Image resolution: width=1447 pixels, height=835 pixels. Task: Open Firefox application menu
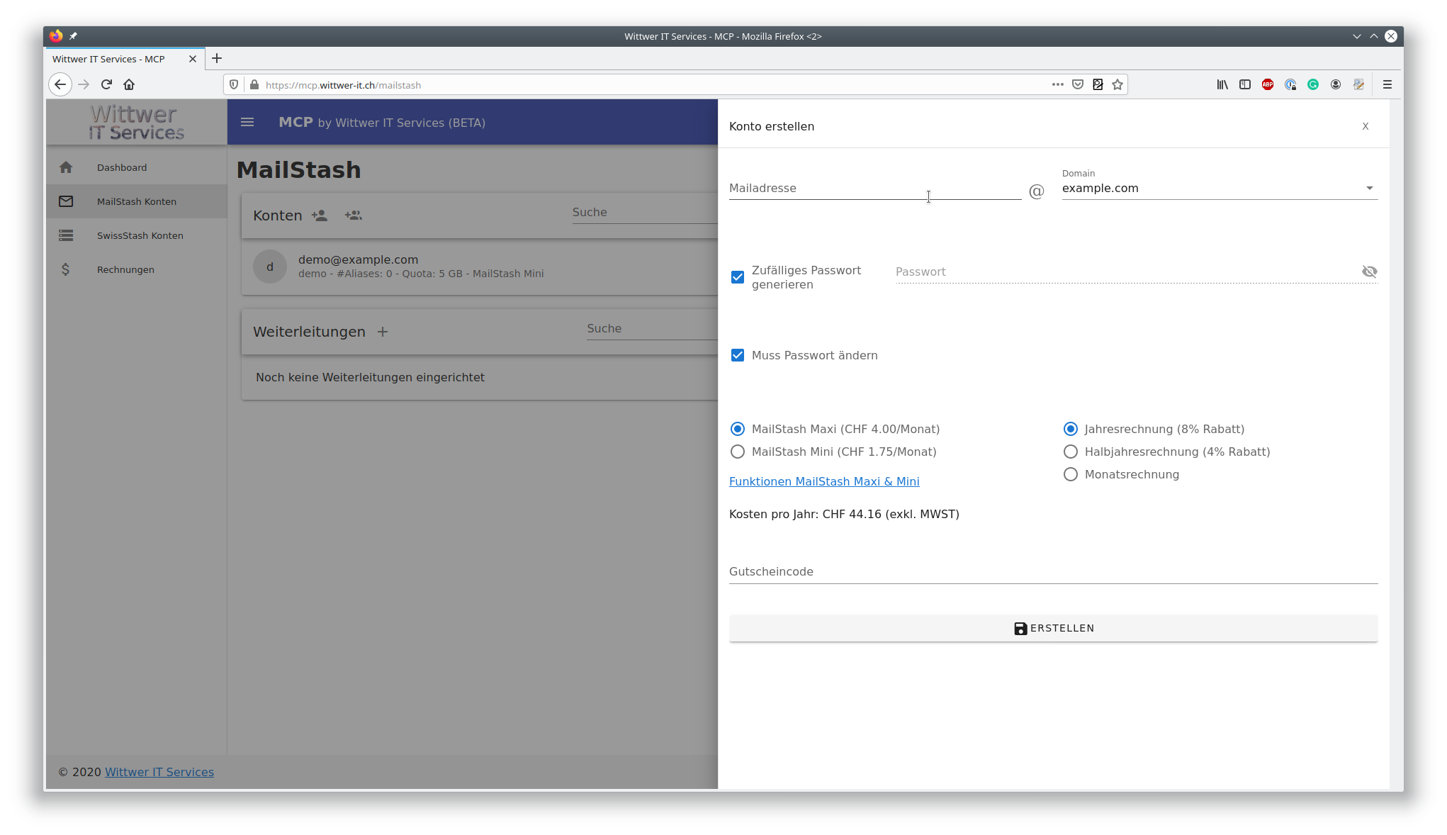(x=1387, y=84)
